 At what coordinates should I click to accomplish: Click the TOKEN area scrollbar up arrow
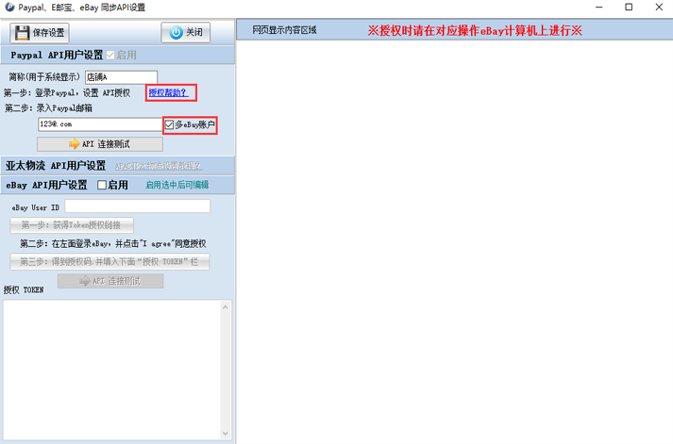tap(225, 305)
